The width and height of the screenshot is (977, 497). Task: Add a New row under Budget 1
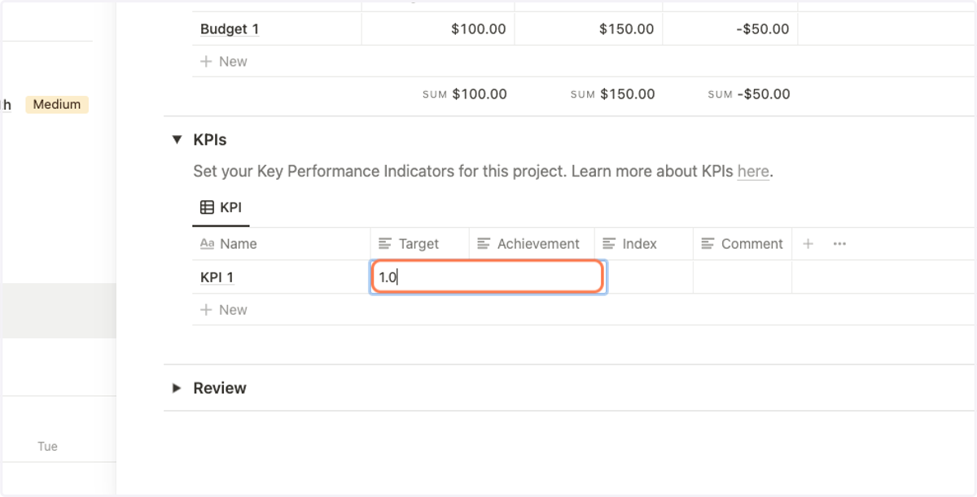[223, 62]
